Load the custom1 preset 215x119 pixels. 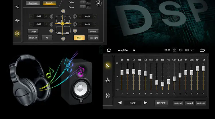pyautogui.click(x=178, y=103)
